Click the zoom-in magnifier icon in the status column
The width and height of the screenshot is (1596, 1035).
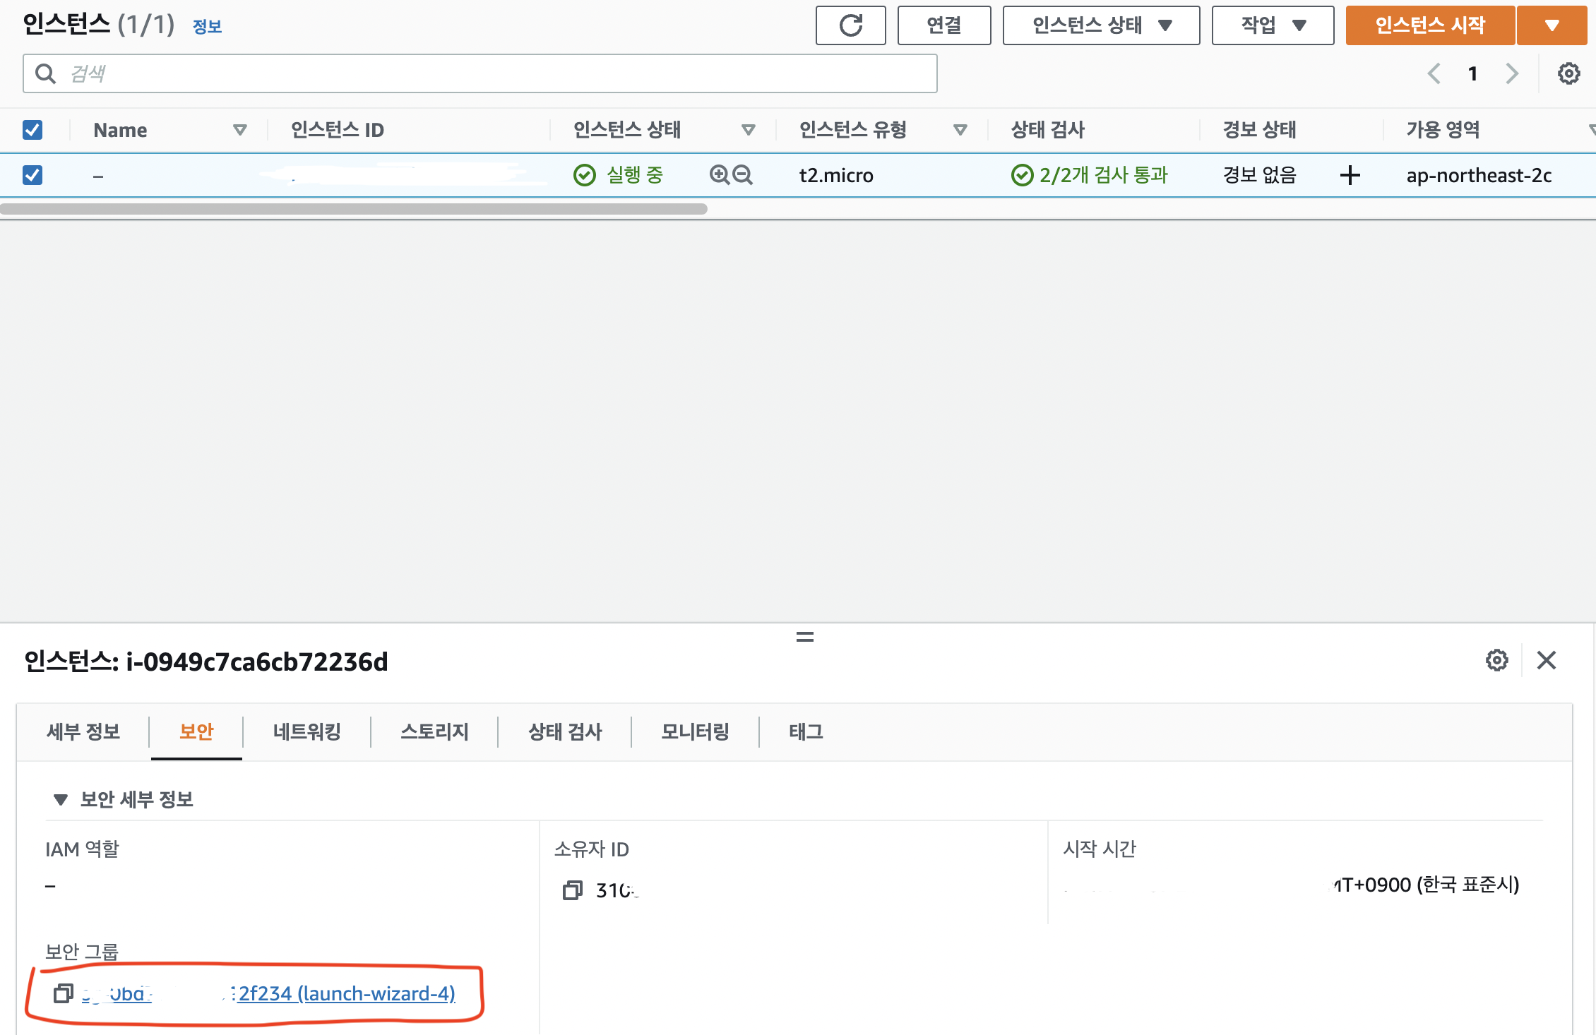[x=719, y=174]
